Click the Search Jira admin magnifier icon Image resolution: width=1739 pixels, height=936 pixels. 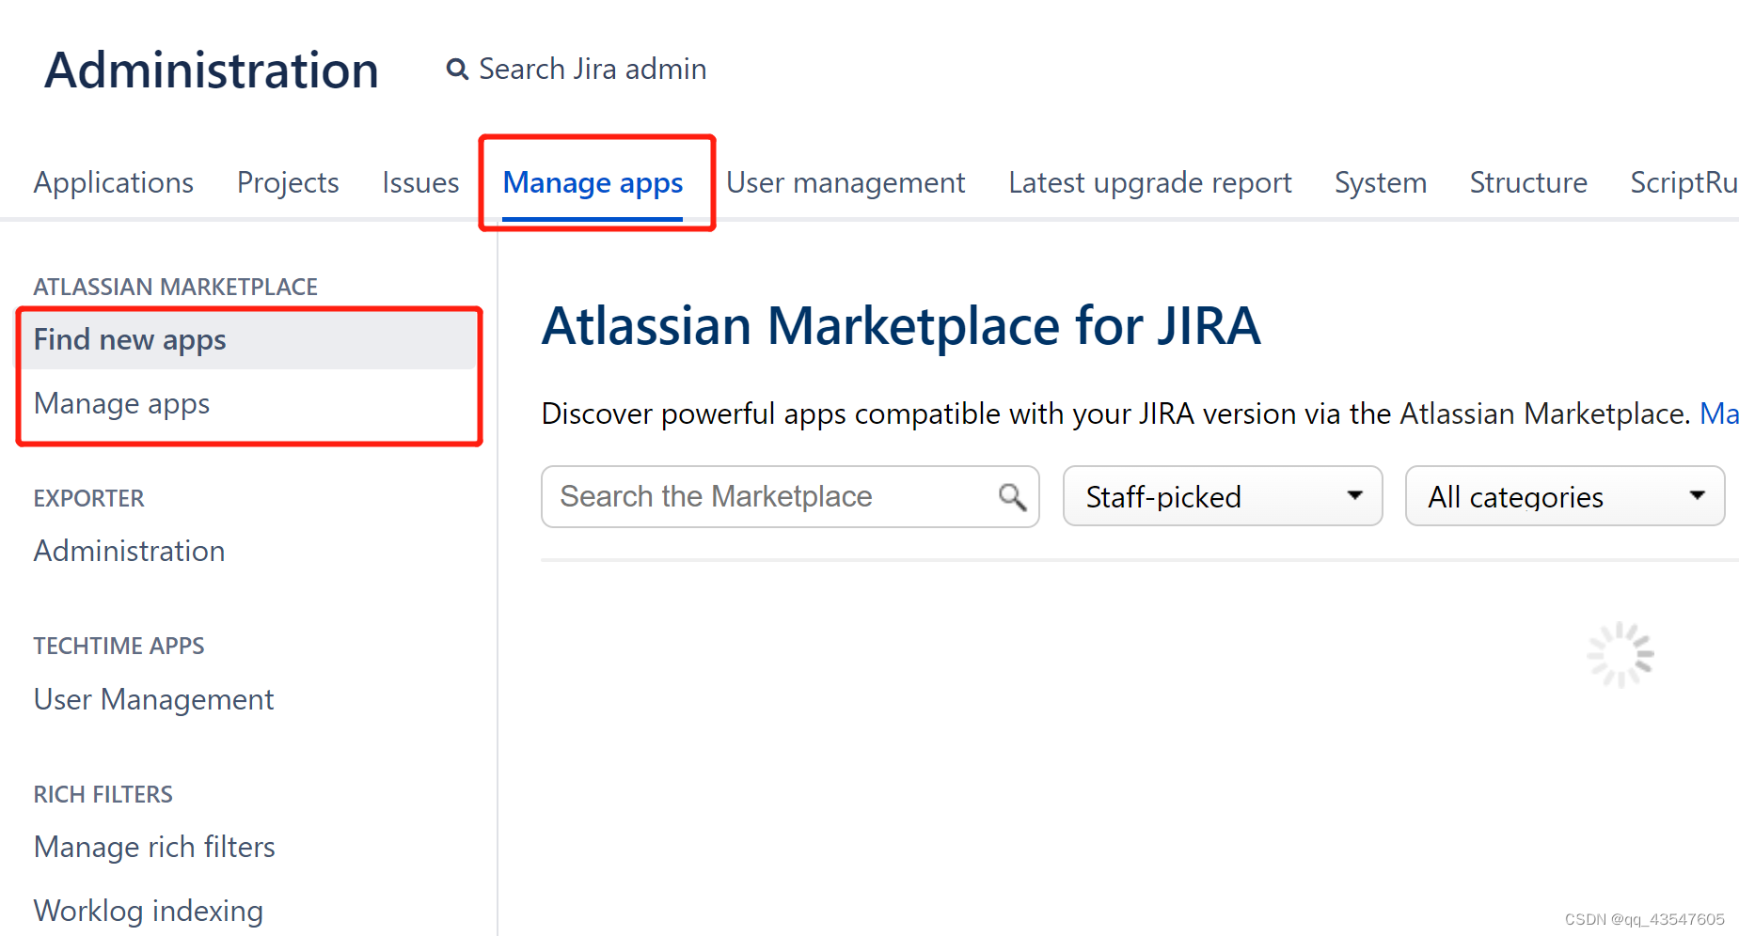pyautogui.click(x=457, y=70)
